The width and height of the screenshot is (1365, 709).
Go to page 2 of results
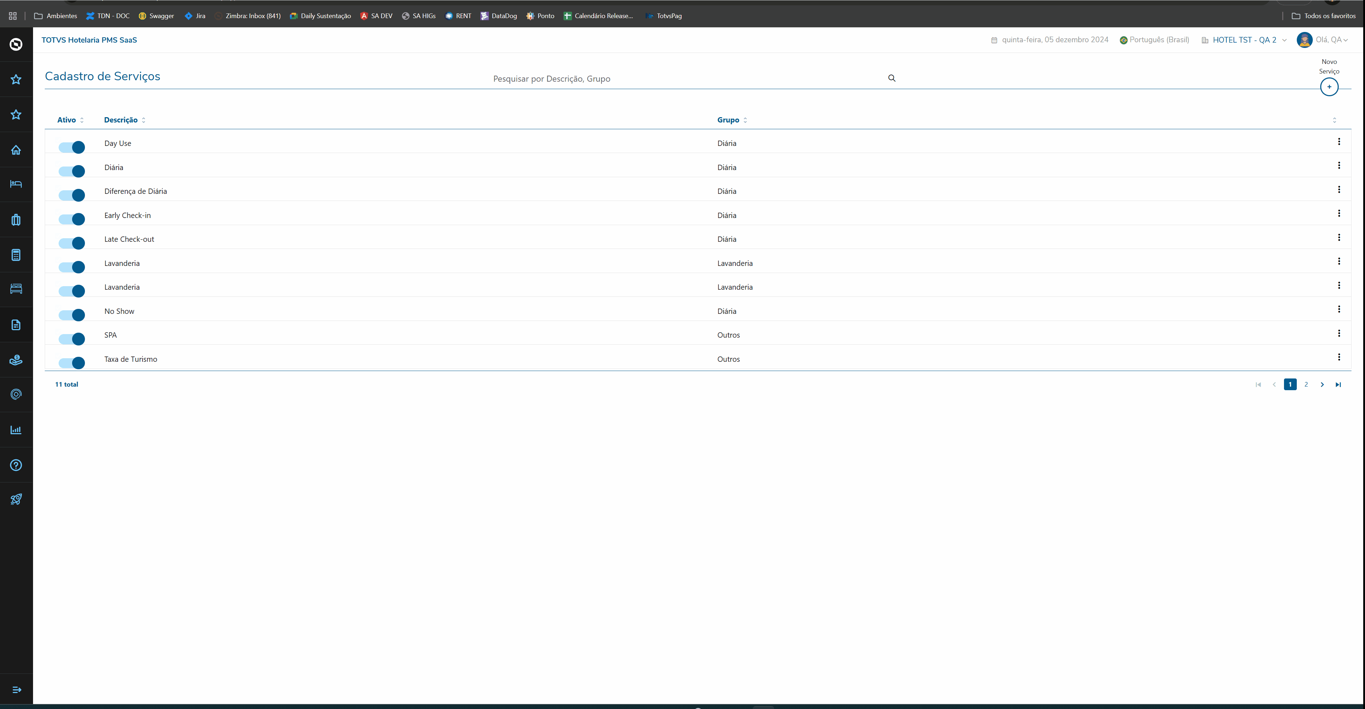1306,385
